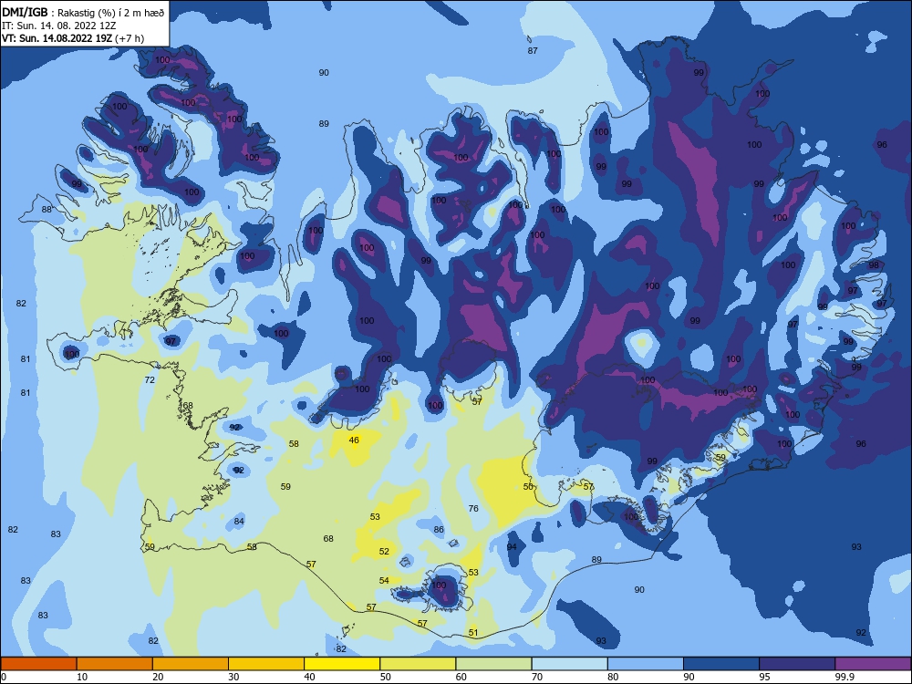Viewport: 912px width, 684px height.
Task: Click the humidity value 98 in the east
Action: [x=874, y=265]
